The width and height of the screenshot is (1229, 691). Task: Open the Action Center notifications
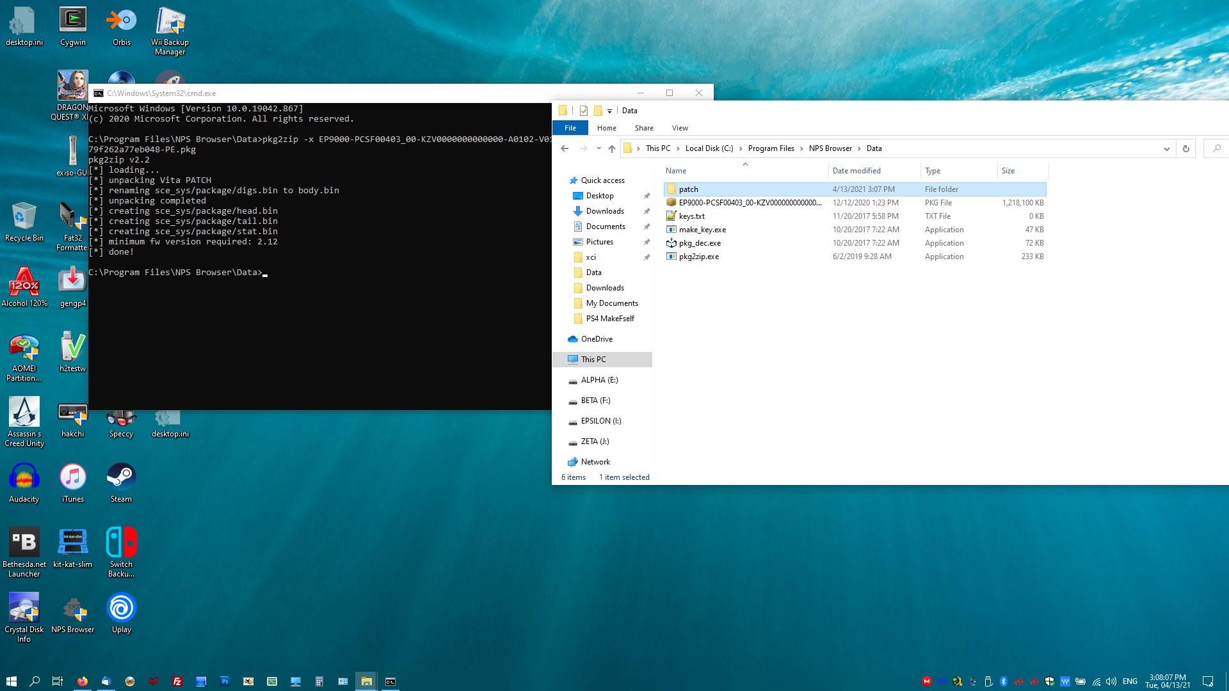(1208, 681)
